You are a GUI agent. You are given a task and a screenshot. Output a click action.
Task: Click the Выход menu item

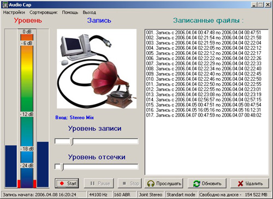(x=90, y=13)
